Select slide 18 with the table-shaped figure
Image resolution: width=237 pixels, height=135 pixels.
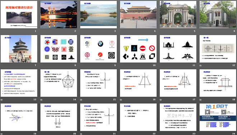(x=218, y=83)
